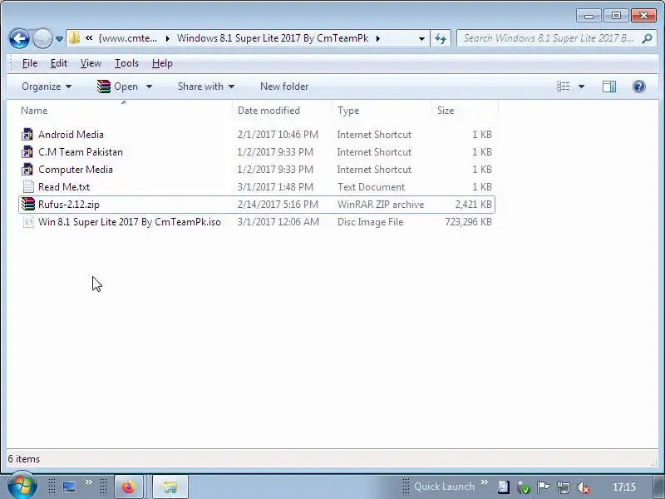Screen dimensions: 665x499
Task: Open the taskbar clock showing 17:15
Action: (624, 487)
